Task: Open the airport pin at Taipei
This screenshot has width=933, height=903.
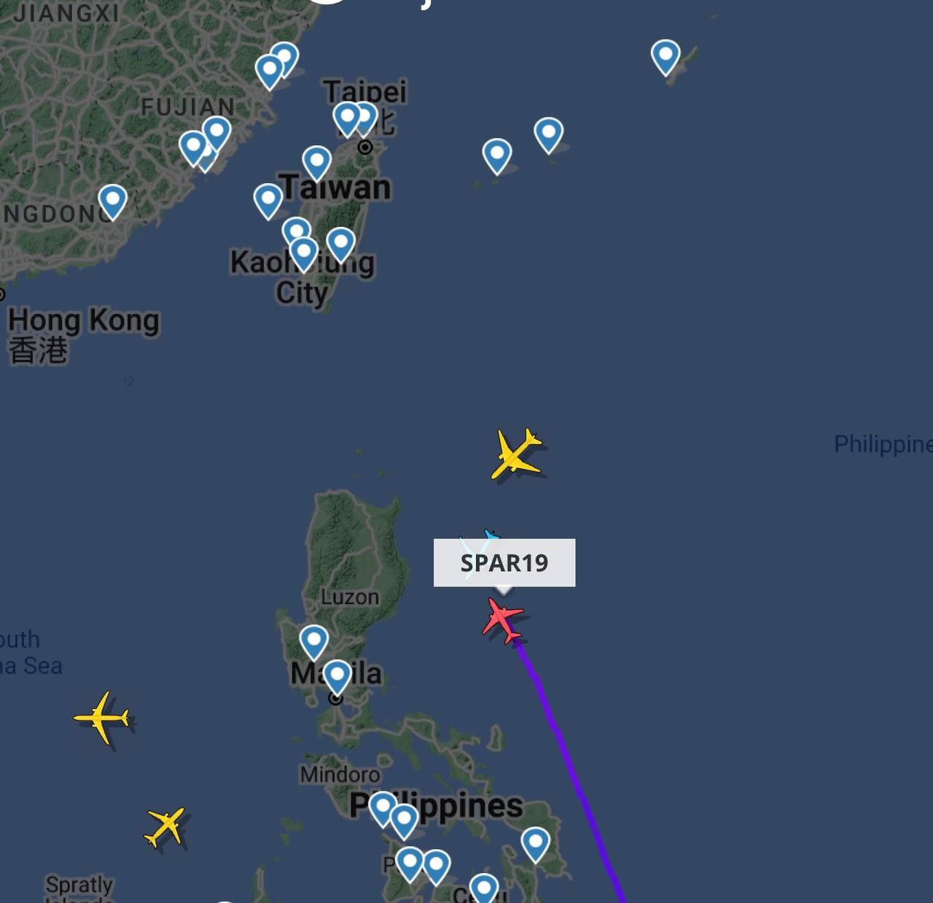Action: point(347,120)
